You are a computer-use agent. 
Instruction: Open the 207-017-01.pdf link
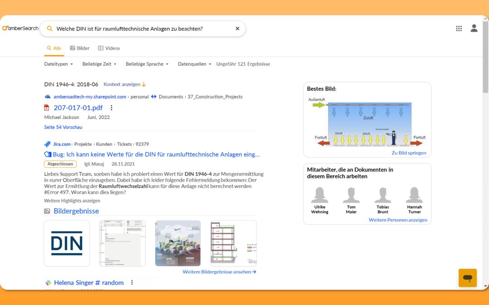pyautogui.click(x=78, y=108)
